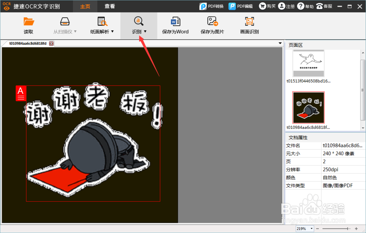Click the 文档属性 panel header
The height and width of the screenshot is (233, 366).
[x=298, y=138]
